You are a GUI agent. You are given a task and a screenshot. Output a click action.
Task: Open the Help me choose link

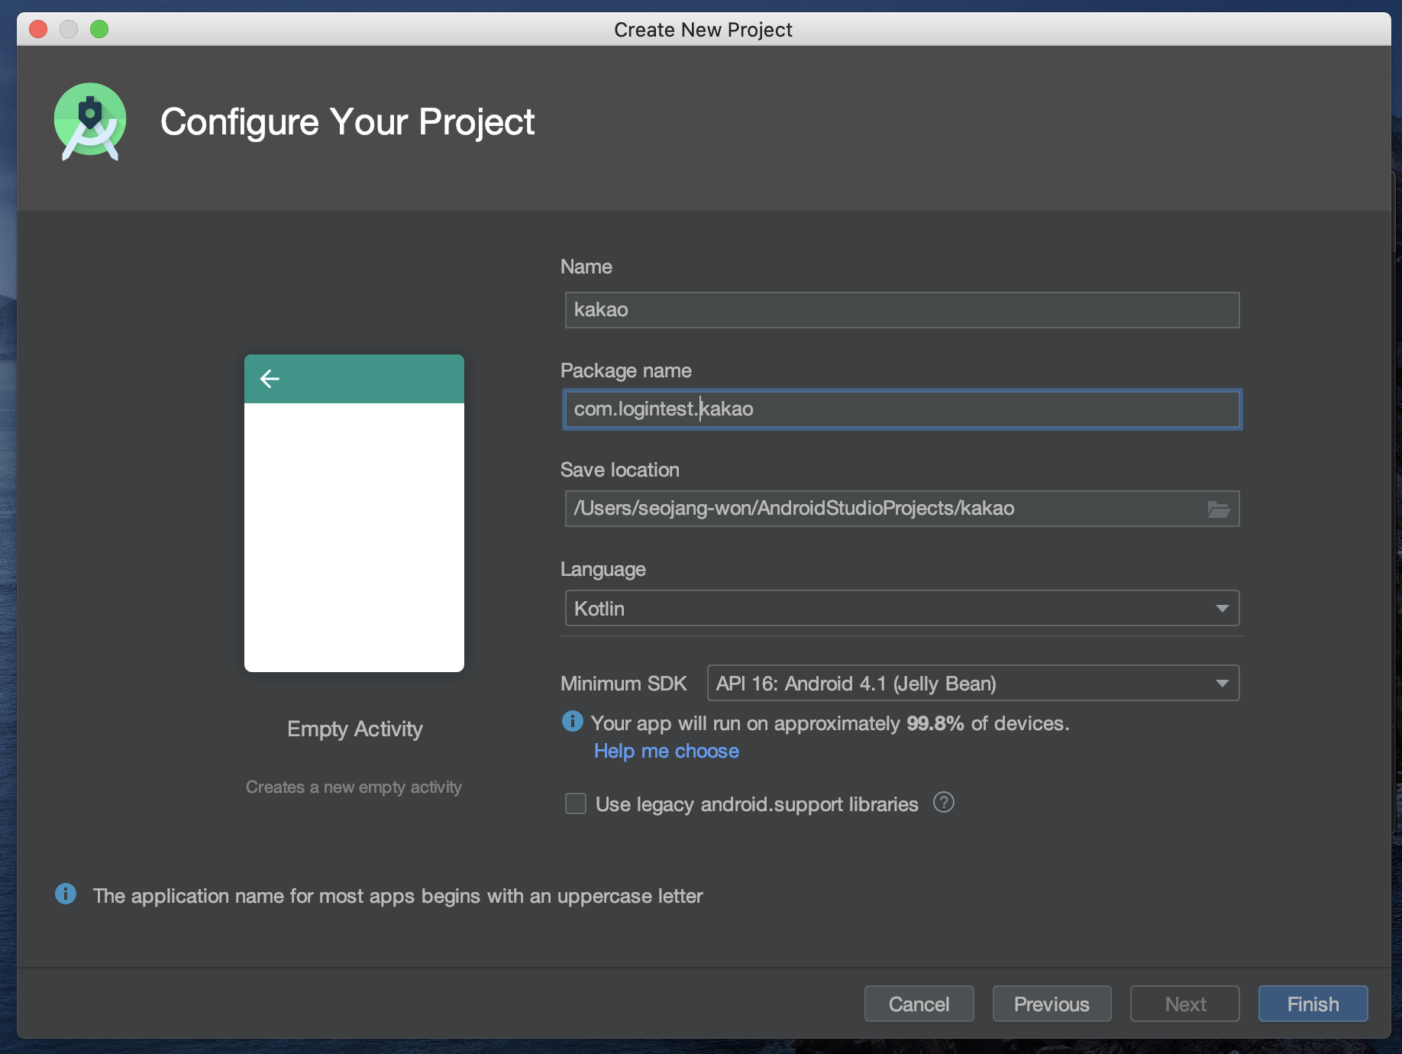[x=667, y=751]
